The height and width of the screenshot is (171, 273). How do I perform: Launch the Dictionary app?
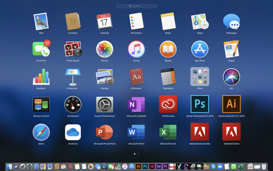click(136, 76)
